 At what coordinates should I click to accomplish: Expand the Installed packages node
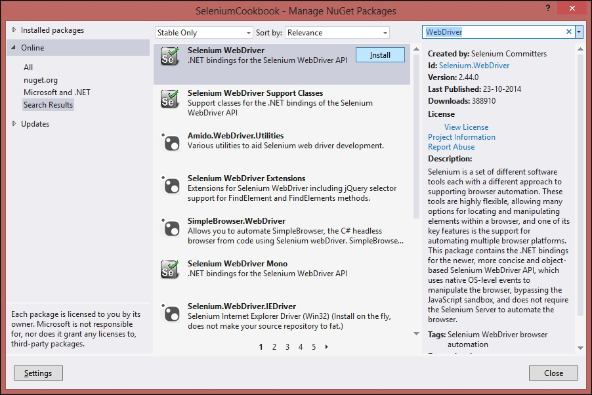[x=14, y=30]
